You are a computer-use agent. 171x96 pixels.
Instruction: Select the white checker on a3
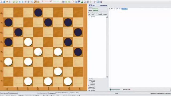(x=8, y=62)
